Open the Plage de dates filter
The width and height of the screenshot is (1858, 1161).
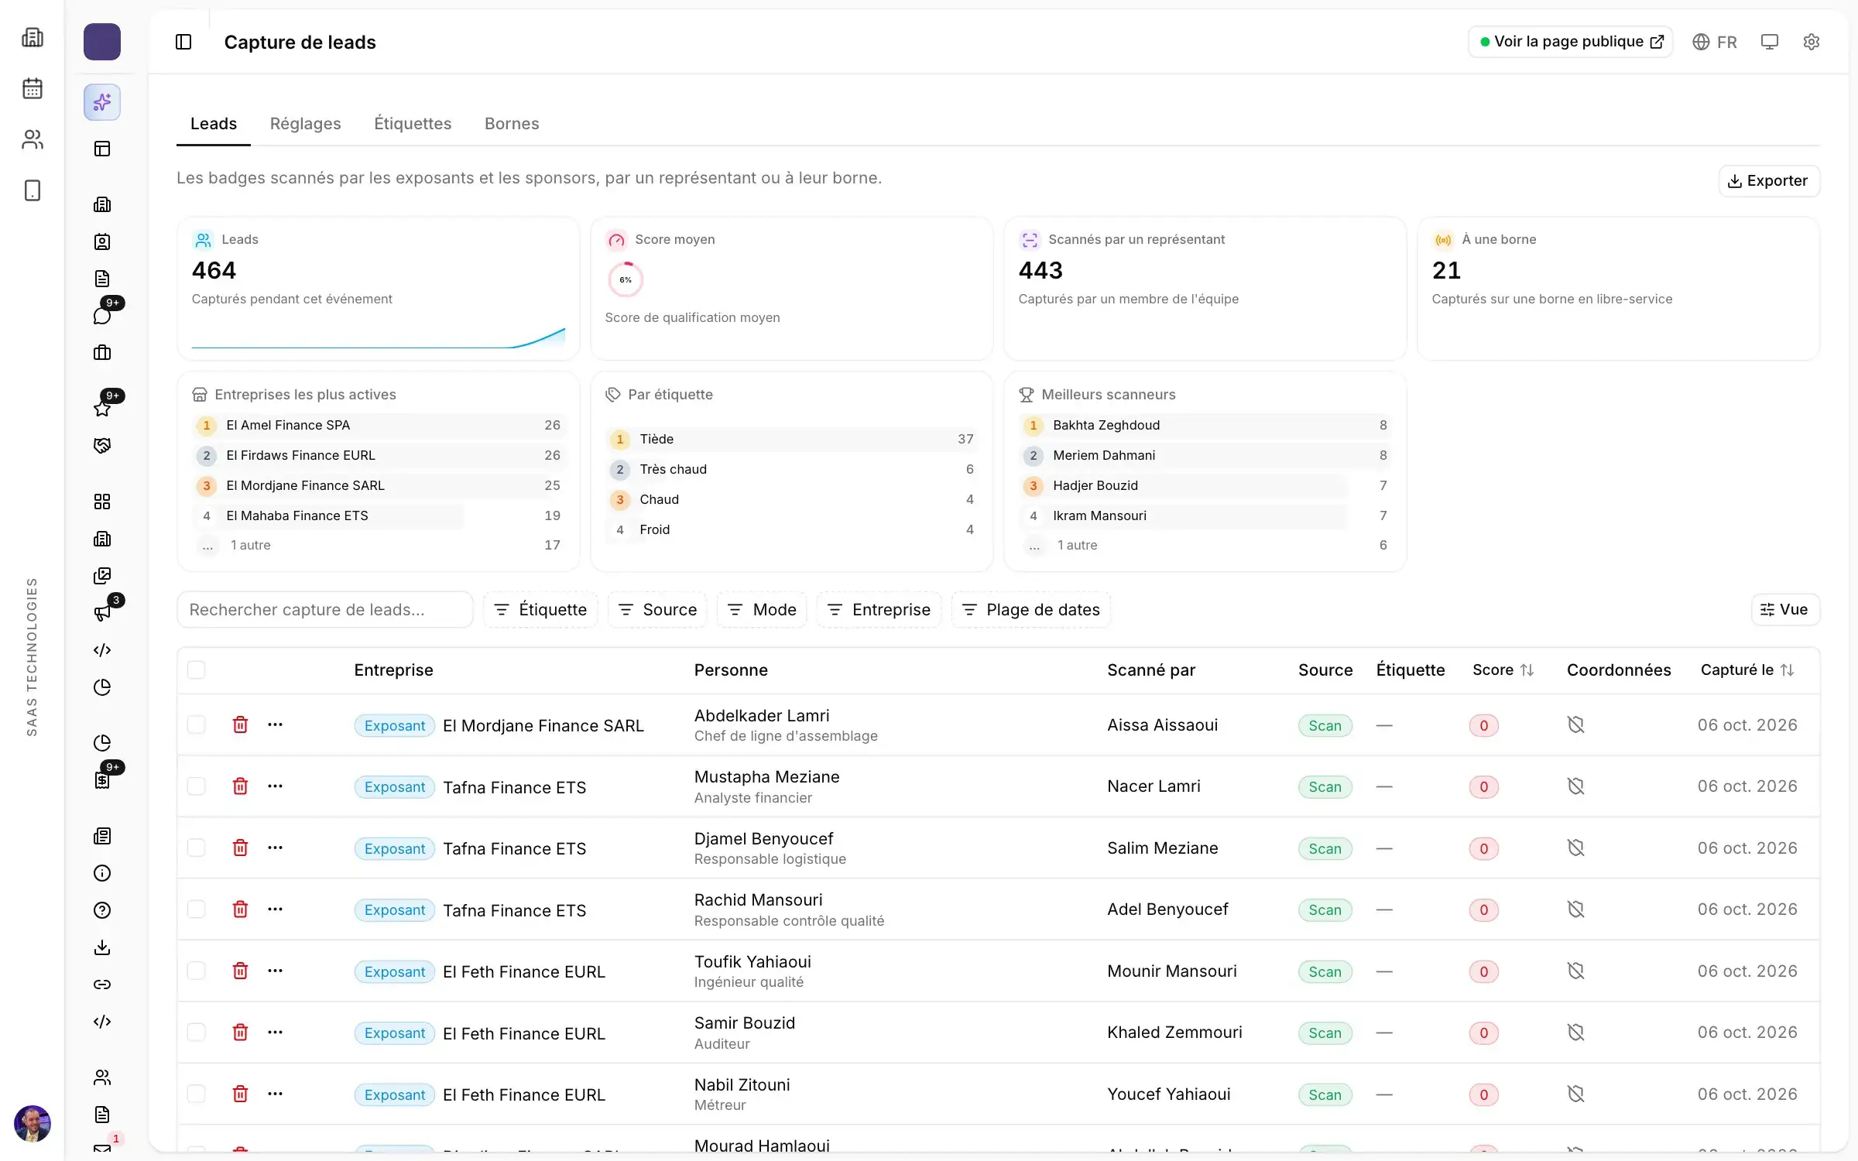(x=1031, y=610)
